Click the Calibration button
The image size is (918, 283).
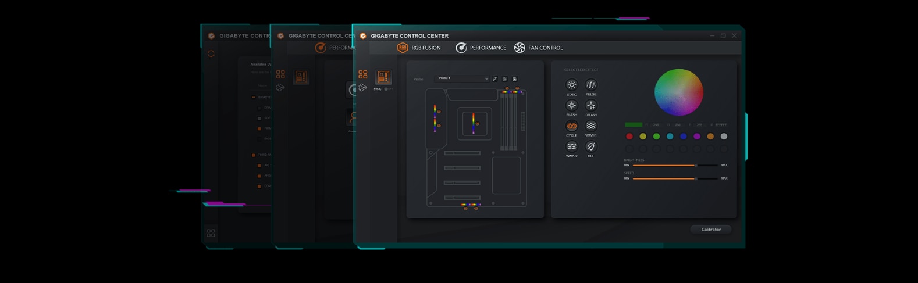(x=711, y=230)
